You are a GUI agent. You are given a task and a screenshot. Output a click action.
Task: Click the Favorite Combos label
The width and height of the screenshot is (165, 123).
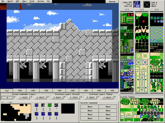coord(127,97)
